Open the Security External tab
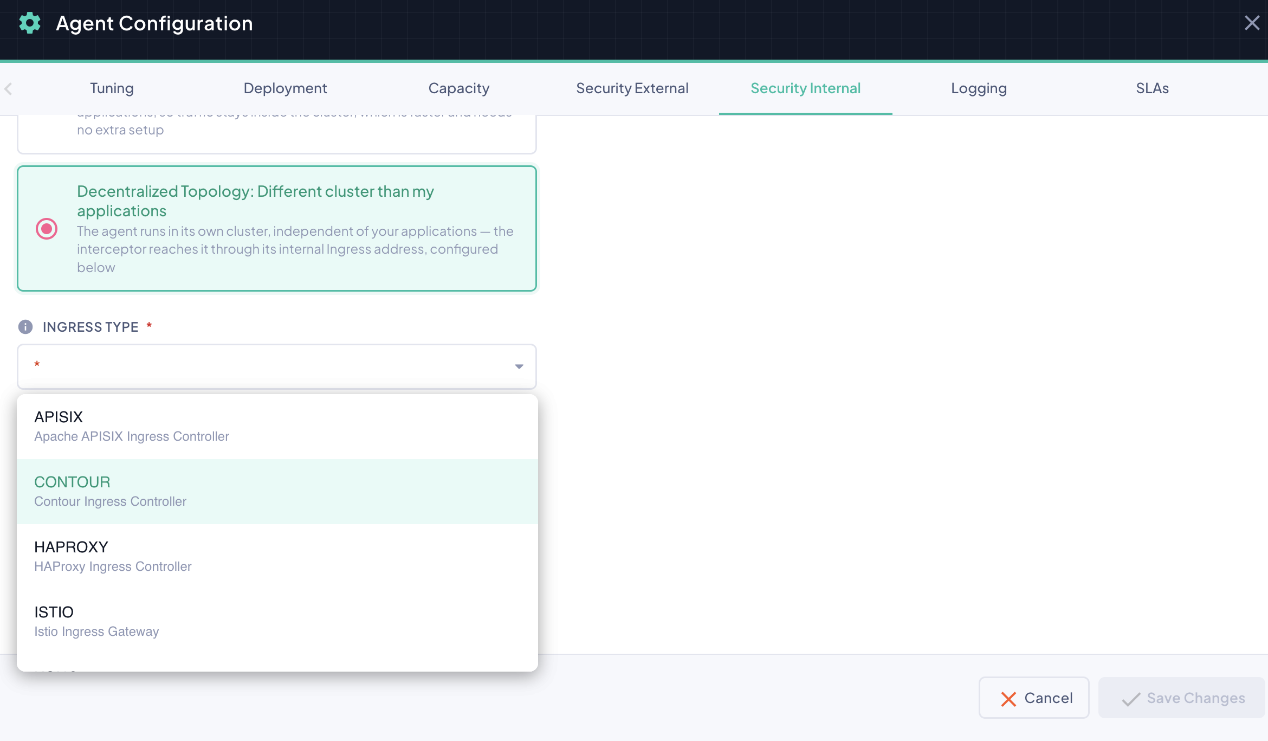Image resolution: width=1268 pixels, height=741 pixels. point(632,88)
